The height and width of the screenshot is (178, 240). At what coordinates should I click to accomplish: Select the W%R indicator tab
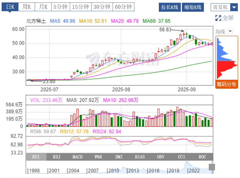pos(98,157)
